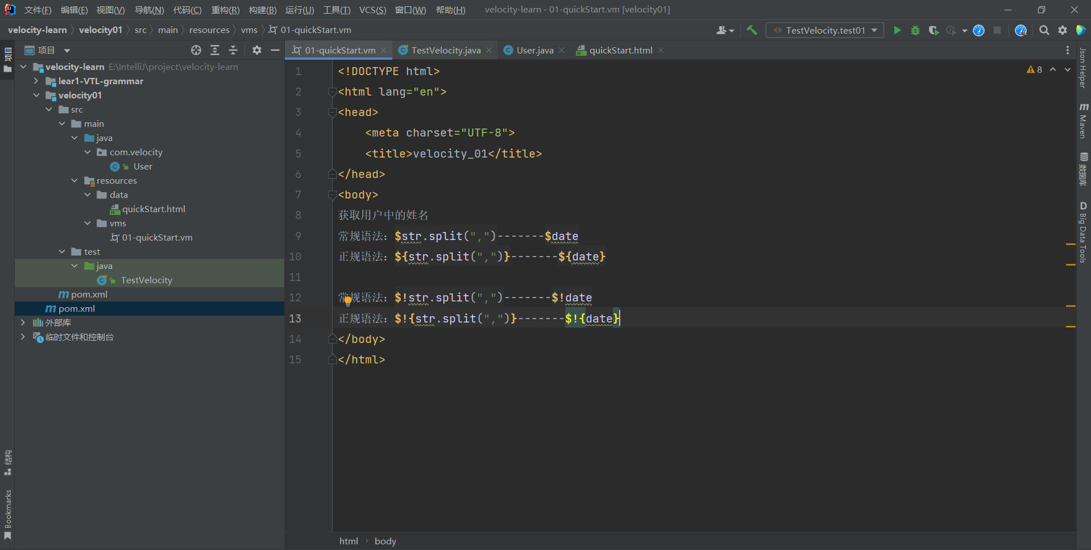
Task: Expand all nodes in project panel
Action: pos(215,50)
